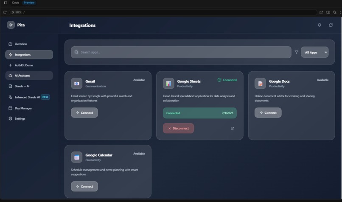Image resolution: width=342 pixels, height=202 pixels.
Task: Connect the Google Calendar integration
Action: [x=84, y=186]
